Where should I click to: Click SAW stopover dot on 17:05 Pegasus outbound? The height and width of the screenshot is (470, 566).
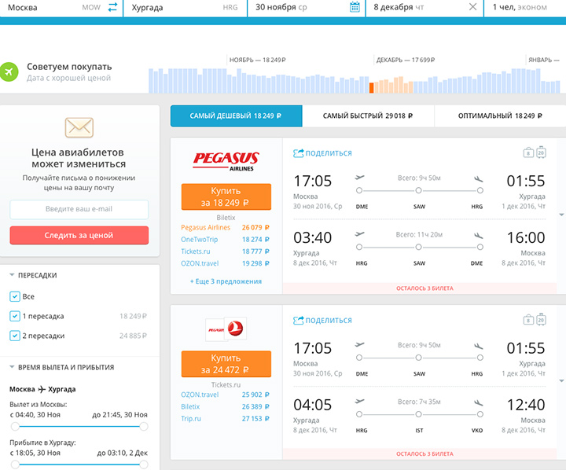(x=418, y=190)
